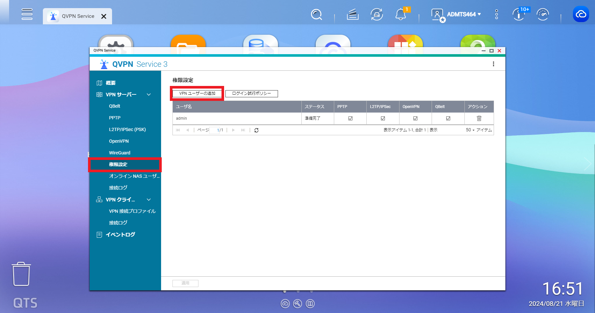The width and height of the screenshot is (595, 313).
Task: Open background tasks icon in top bar
Action: pyautogui.click(x=353, y=14)
